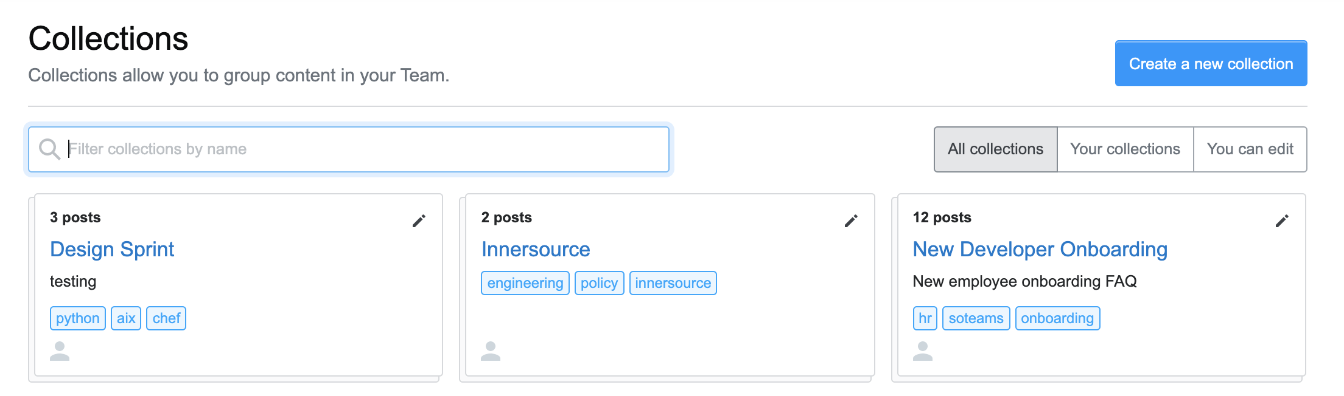Click user avatar on Innersource card
This screenshot has width=1344, height=396.
tap(491, 351)
